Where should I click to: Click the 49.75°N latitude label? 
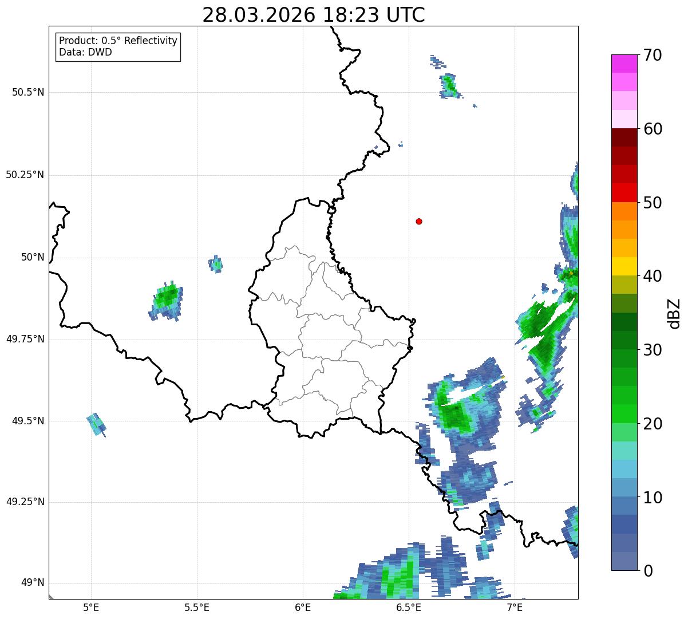25,339
